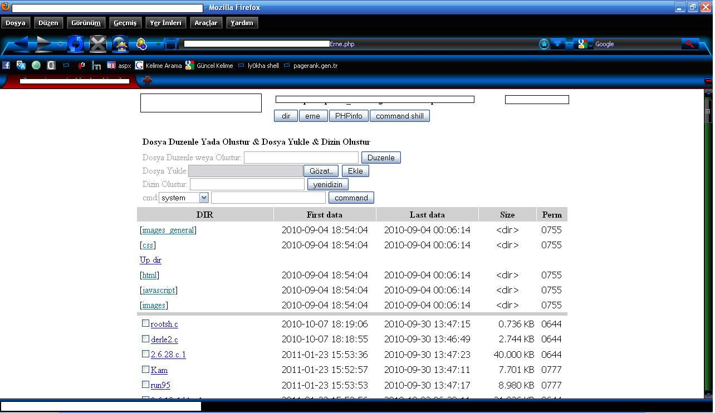Tick the checkbox beside run95

[x=145, y=384]
